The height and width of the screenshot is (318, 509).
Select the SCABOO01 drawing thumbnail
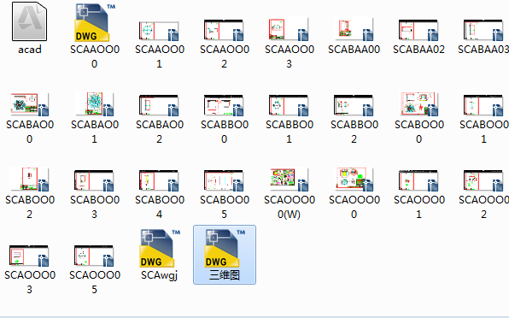tap(483, 105)
